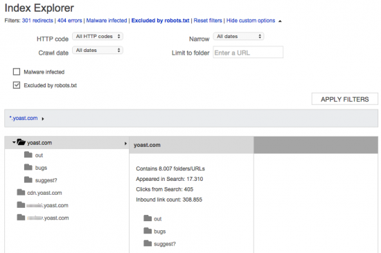Image resolution: width=381 pixels, height=253 pixels.
Task: Click the yoast.com details pane header
Action: (x=191, y=145)
